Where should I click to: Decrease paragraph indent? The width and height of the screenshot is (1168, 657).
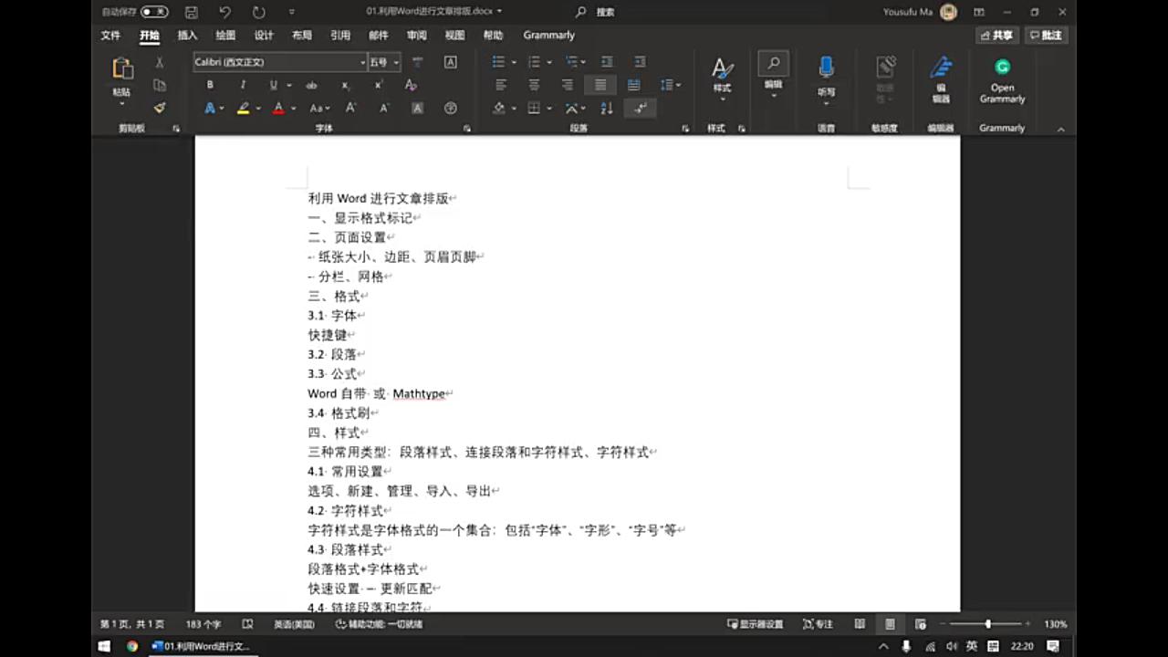(607, 62)
